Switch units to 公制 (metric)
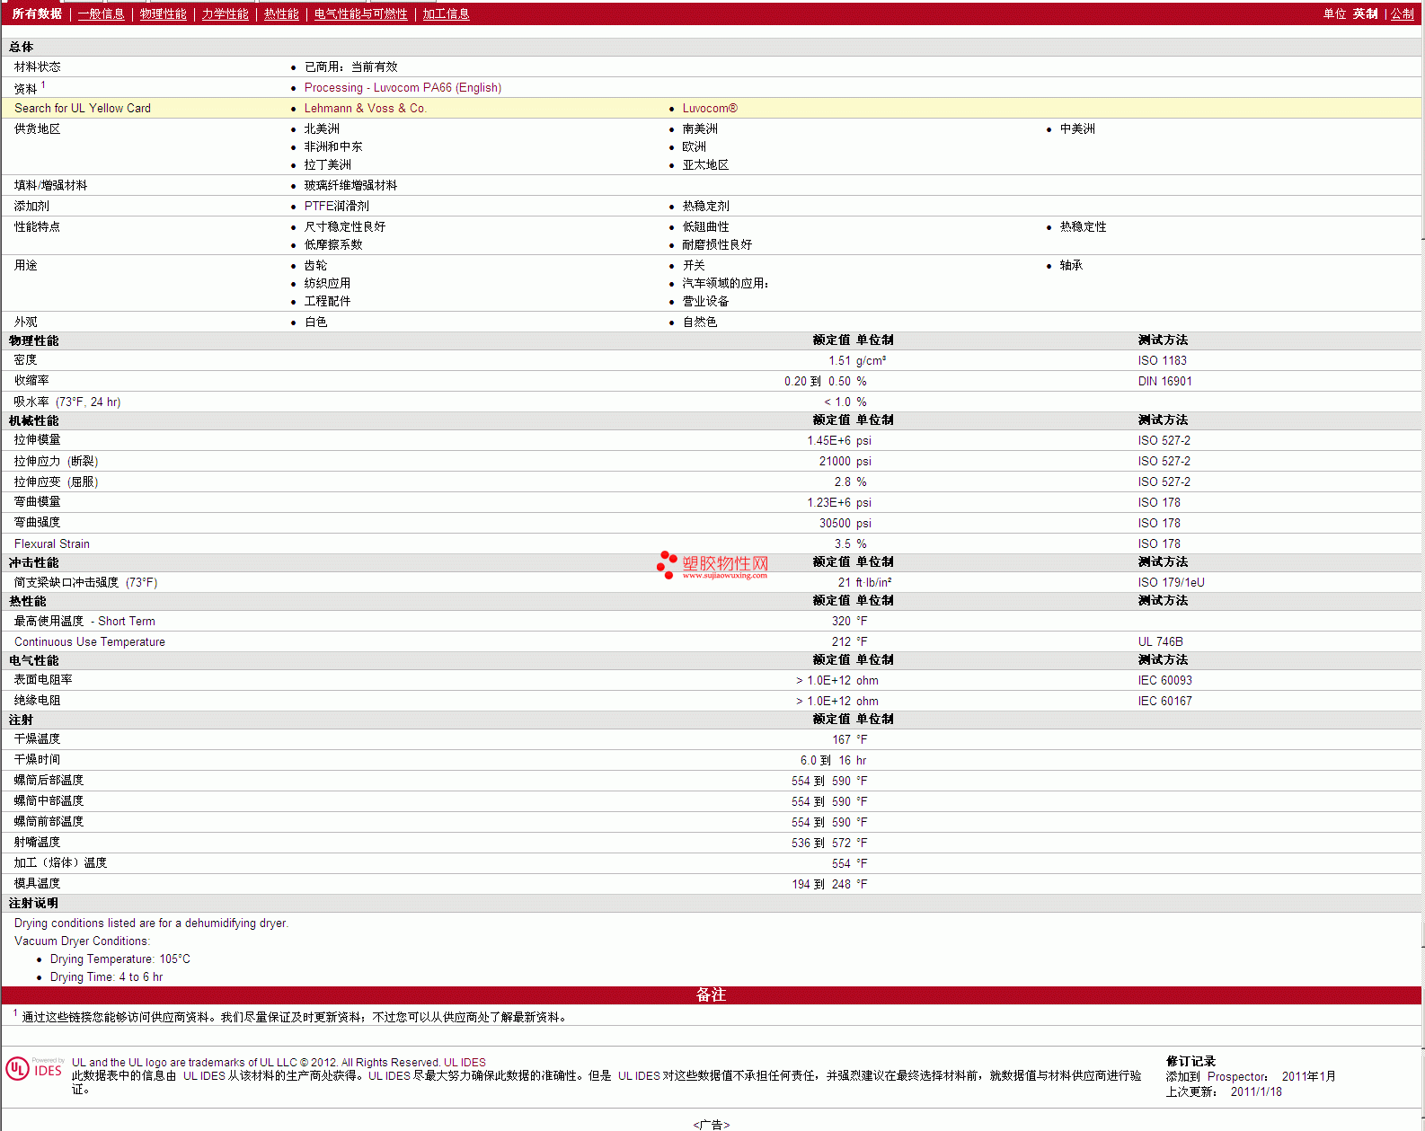The height and width of the screenshot is (1131, 1425). 1402,14
